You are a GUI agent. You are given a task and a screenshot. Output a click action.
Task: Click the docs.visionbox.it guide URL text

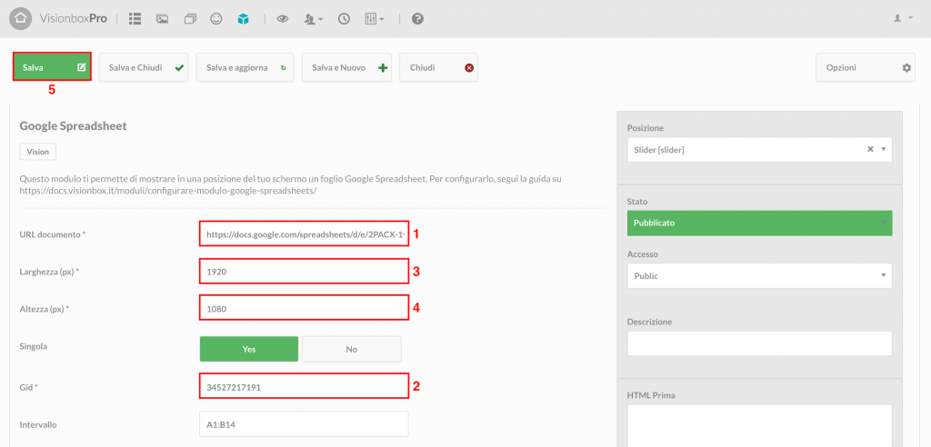click(x=168, y=191)
